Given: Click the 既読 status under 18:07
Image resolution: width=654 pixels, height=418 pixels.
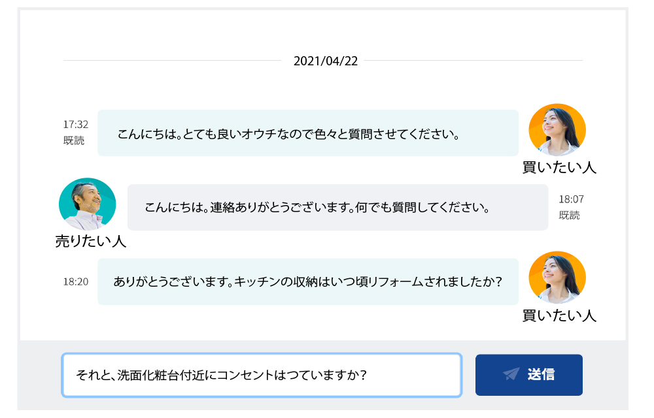Looking at the screenshot, I should pyautogui.click(x=569, y=216).
